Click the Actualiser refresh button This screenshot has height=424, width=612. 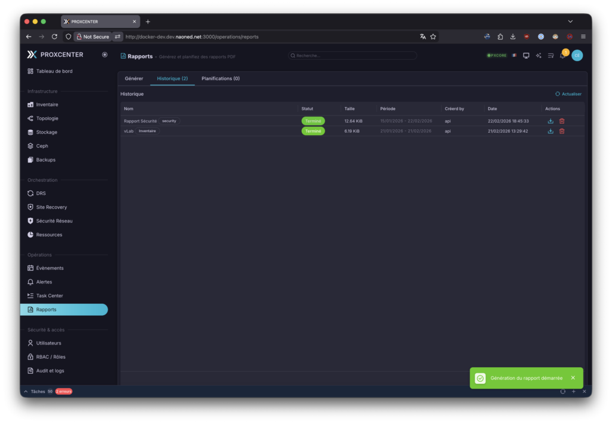coord(568,94)
